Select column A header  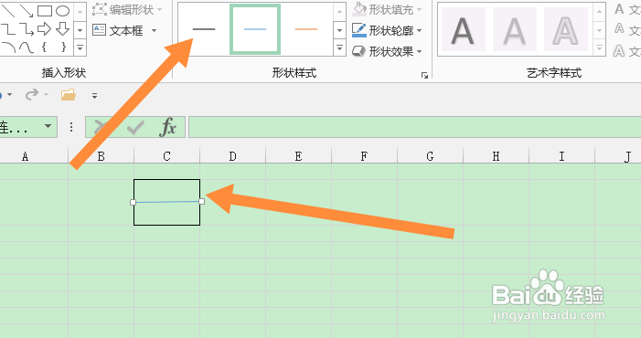[34, 156]
